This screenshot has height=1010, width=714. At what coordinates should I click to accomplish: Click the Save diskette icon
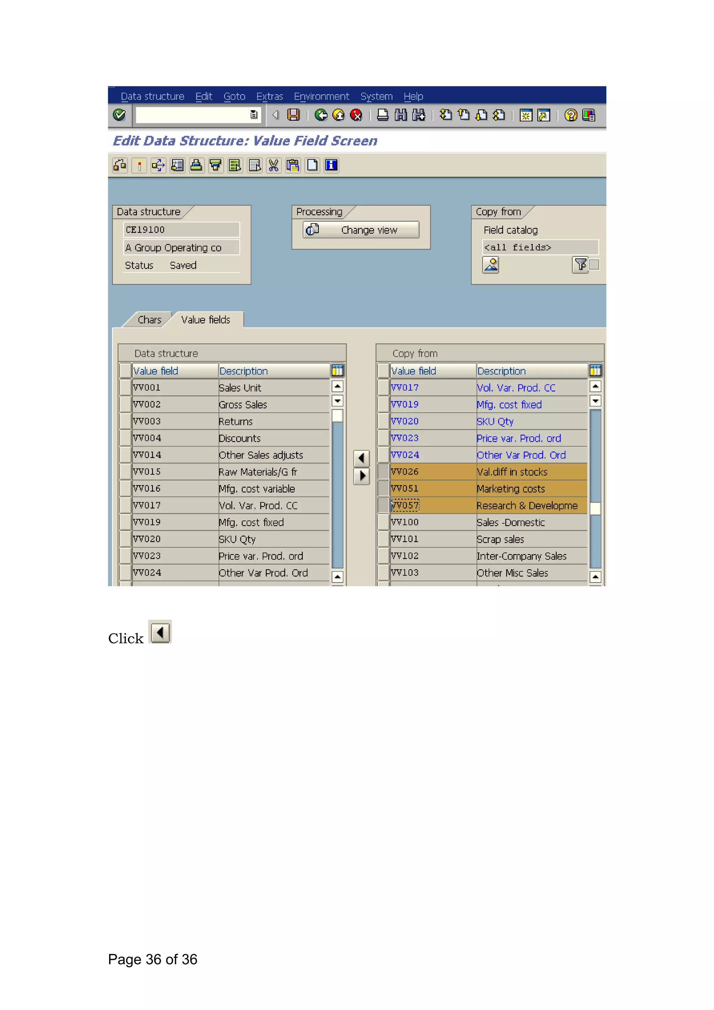pyautogui.click(x=293, y=115)
